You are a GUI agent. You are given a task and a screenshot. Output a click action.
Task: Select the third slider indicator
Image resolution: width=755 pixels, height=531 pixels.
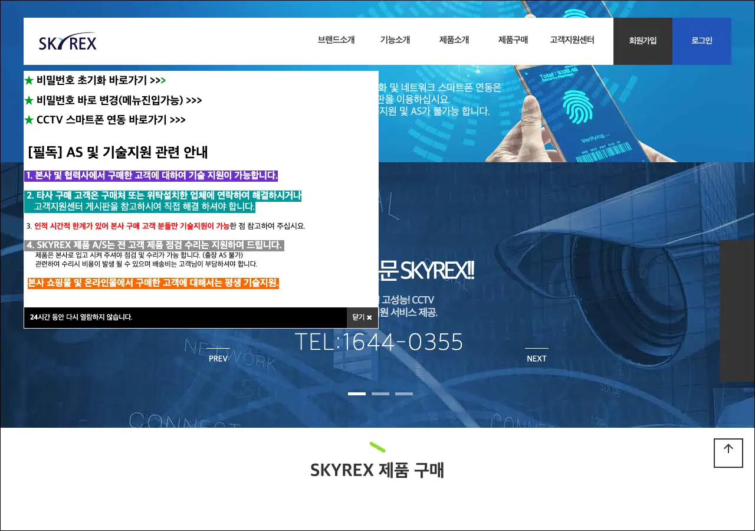click(x=404, y=394)
